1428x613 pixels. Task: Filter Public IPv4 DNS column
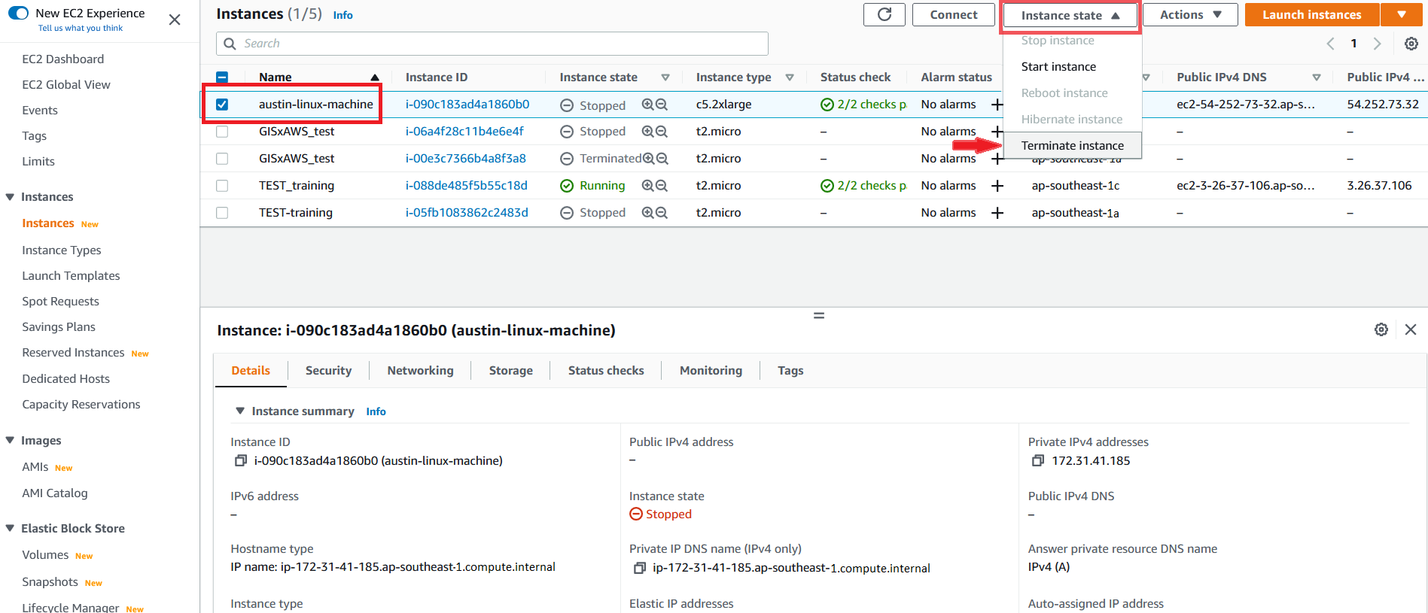(1317, 77)
